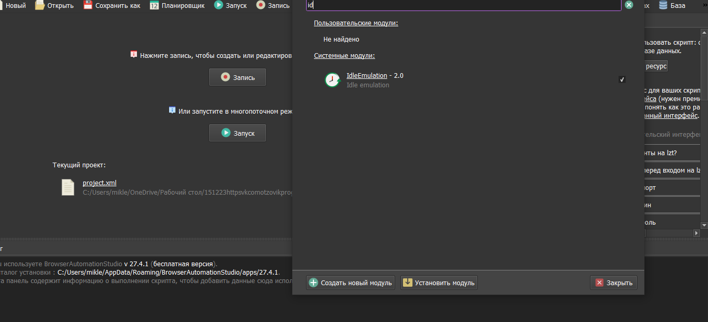The height and width of the screenshot is (322, 708).
Task: Open the project.xml link
Action: pyautogui.click(x=100, y=183)
